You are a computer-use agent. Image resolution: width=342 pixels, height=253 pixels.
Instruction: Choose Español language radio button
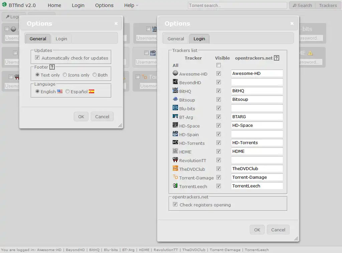pos(67,91)
